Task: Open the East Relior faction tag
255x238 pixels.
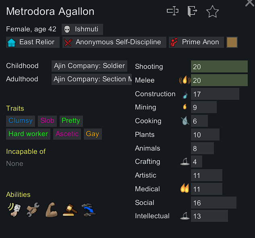Action: pyautogui.click(x=33, y=42)
